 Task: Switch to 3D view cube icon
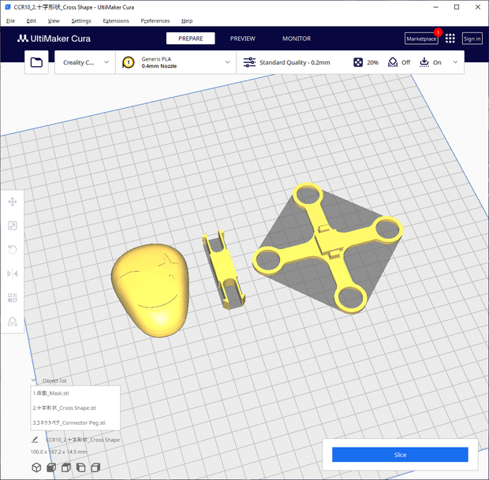pyautogui.click(x=36, y=467)
